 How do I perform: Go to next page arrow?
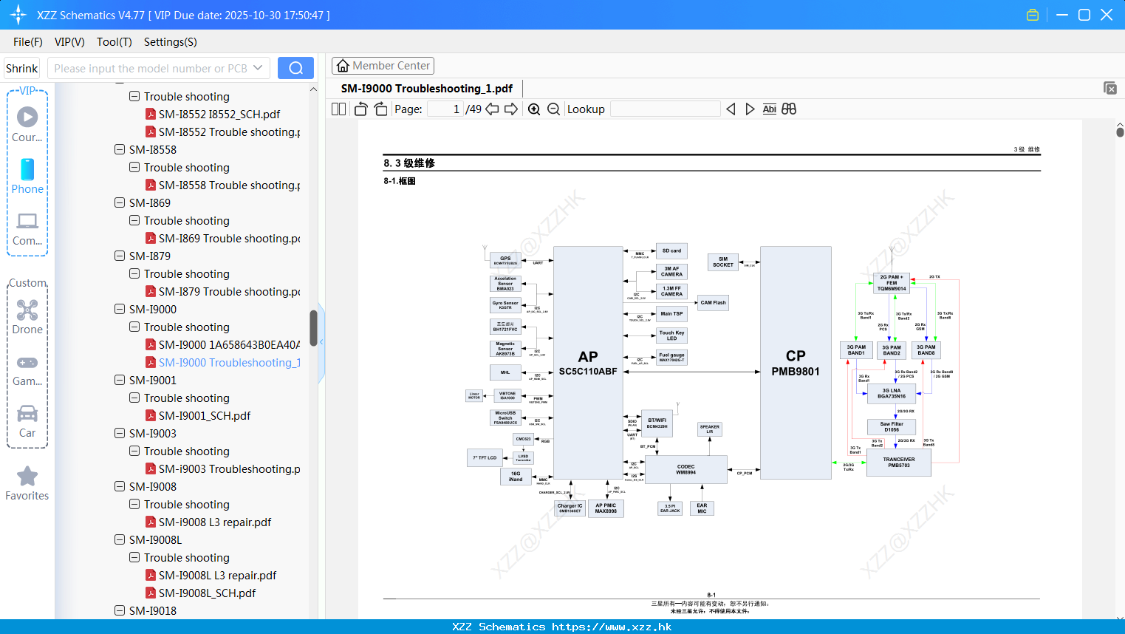click(511, 109)
